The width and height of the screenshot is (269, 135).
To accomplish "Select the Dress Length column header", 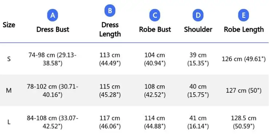I will pyautogui.click(x=110, y=30).
